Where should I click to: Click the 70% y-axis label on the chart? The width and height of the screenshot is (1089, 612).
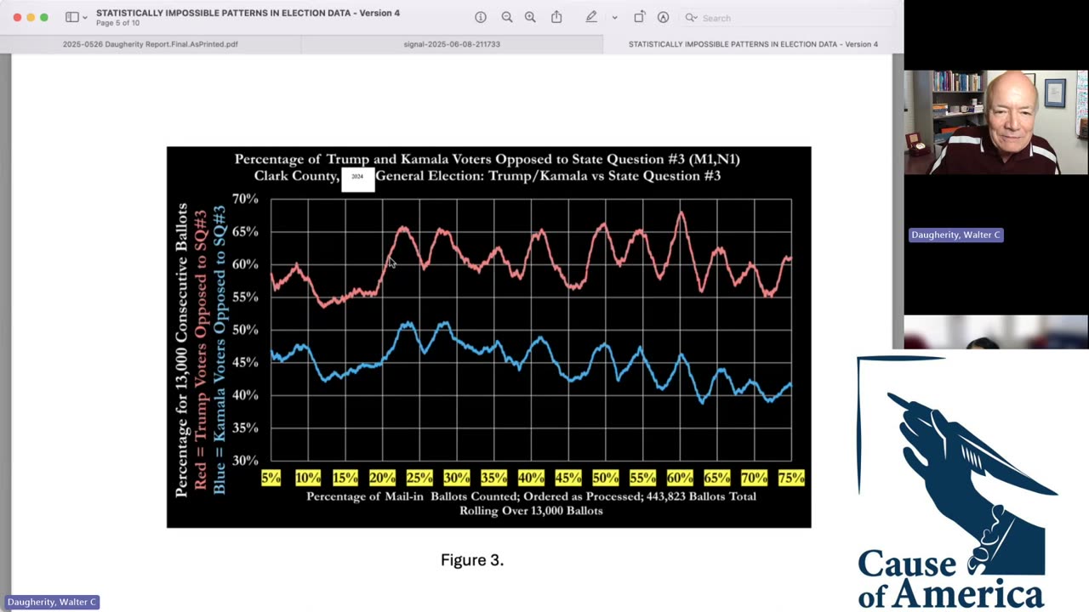click(245, 199)
